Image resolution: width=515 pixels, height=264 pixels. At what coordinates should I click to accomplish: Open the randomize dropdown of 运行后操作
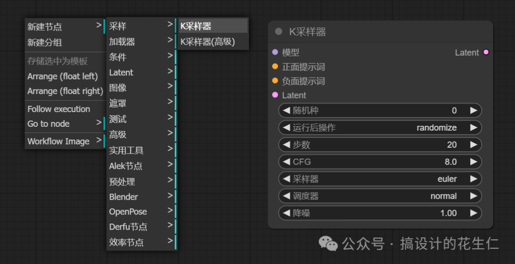coord(436,127)
